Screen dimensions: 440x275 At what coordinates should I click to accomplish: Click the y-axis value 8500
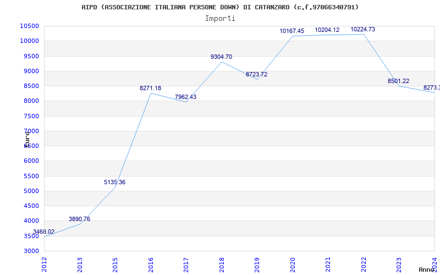31,86
